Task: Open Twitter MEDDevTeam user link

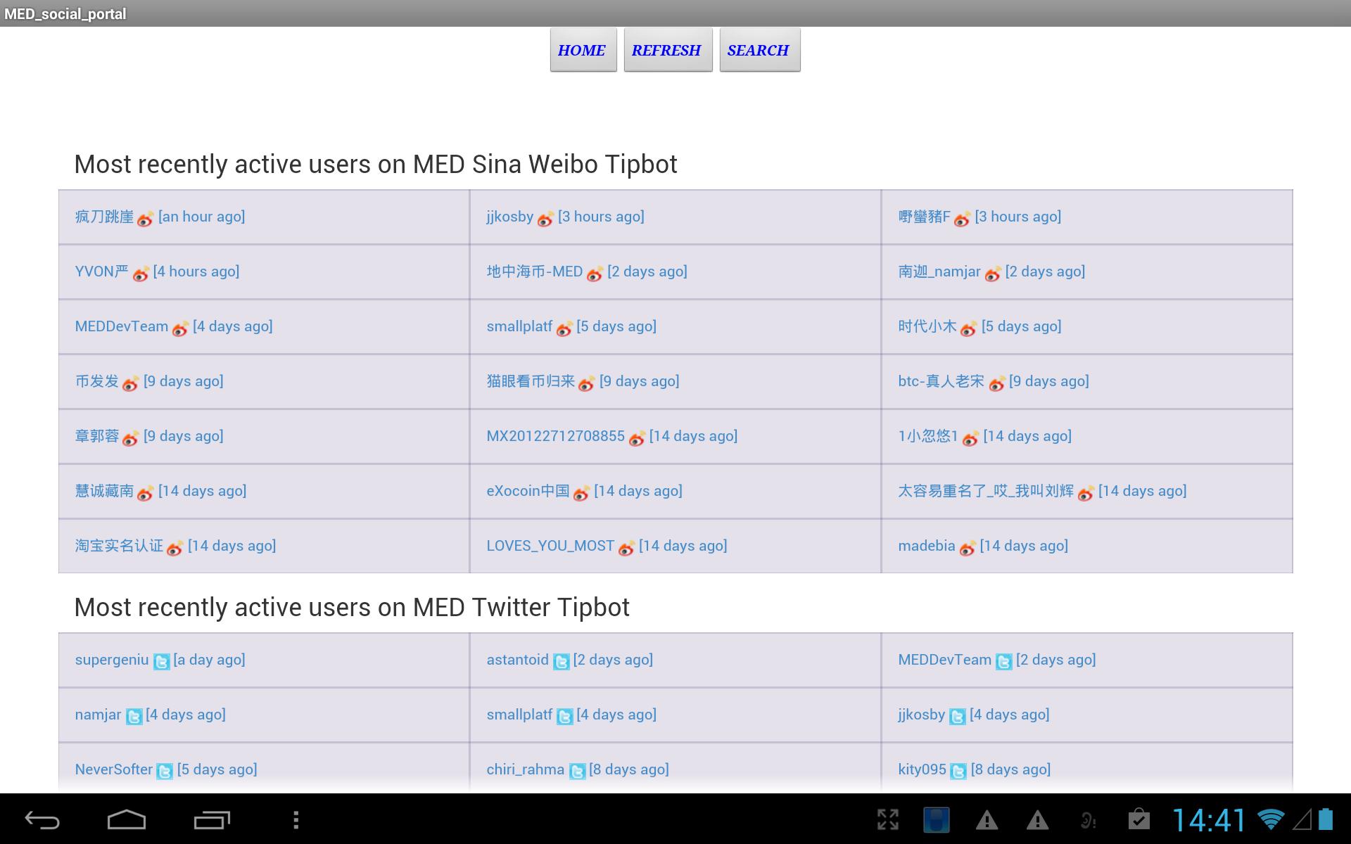Action: (x=945, y=660)
